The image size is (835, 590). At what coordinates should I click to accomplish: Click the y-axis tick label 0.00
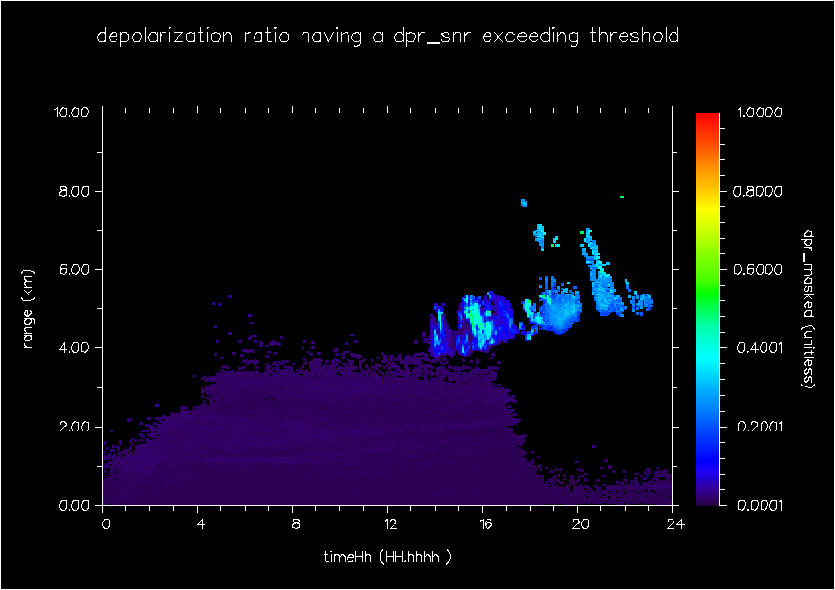(74, 505)
